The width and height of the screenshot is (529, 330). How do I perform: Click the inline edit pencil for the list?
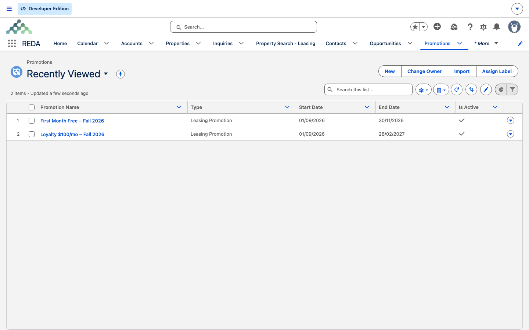click(486, 89)
